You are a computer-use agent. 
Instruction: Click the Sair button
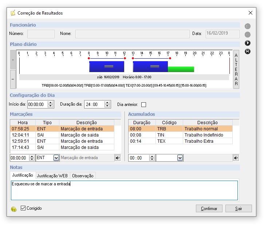coord(239,209)
